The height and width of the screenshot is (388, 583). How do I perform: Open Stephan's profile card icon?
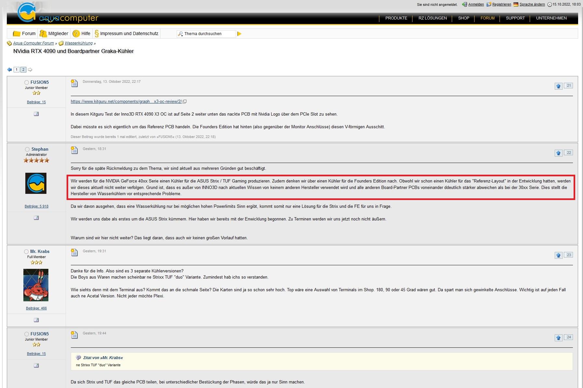coord(36,218)
